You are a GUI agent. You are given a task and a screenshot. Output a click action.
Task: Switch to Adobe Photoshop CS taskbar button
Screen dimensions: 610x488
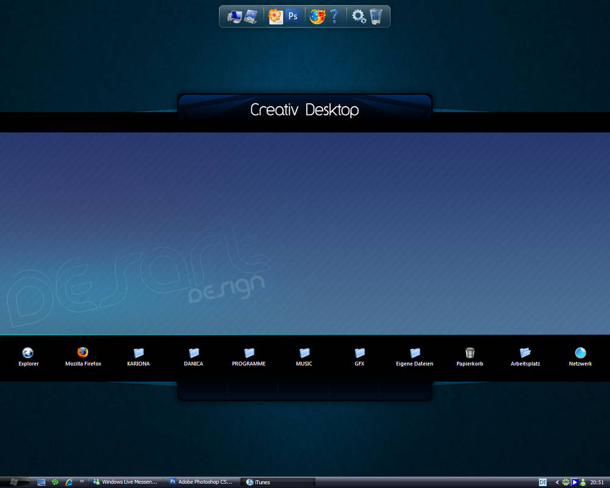coord(202,482)
